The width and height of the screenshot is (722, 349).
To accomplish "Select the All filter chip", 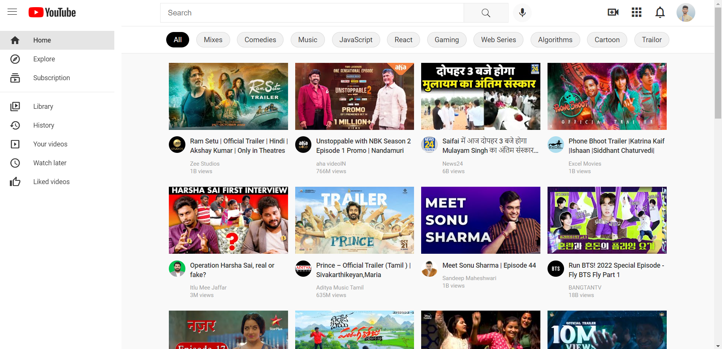I will tap(177, 40).
